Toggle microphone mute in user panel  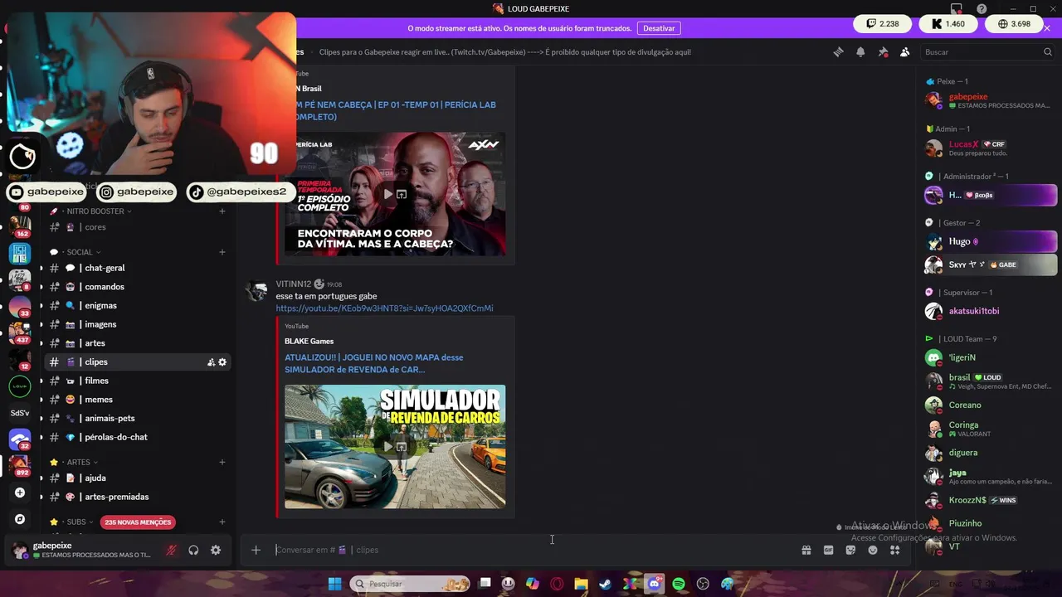click(171, 550)
